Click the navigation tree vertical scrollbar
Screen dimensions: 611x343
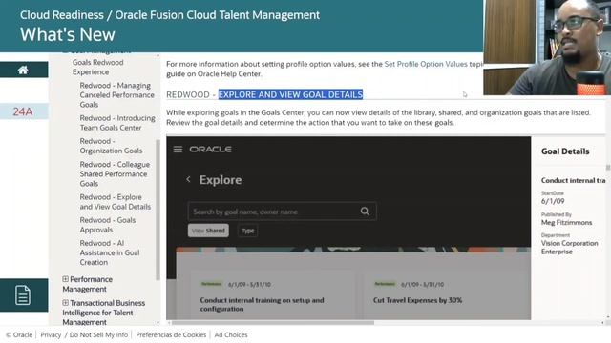click(x=158, y=210)
